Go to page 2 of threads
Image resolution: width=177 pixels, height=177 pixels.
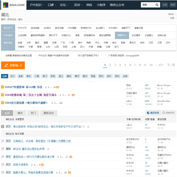(x=110, y=65)
